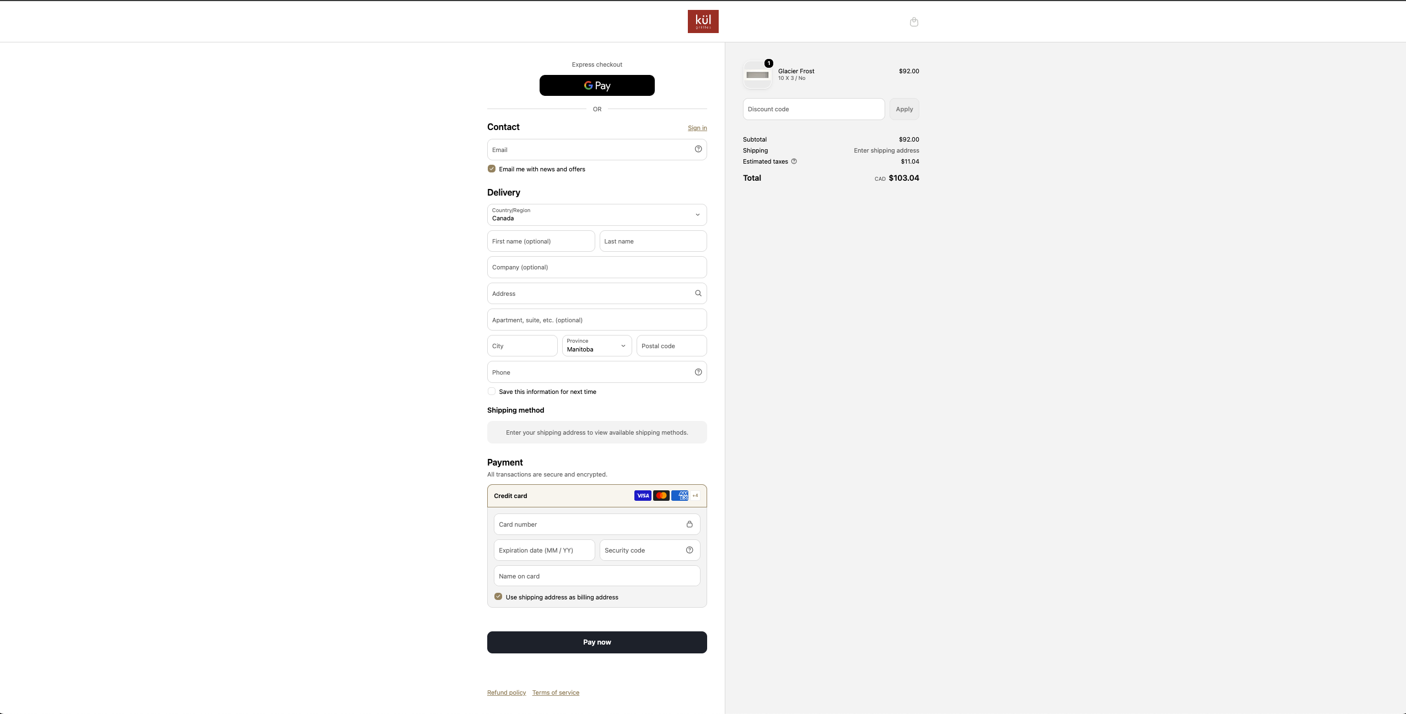The height and width of the screenshot is (714, 1406).
Task: Uncheck Email me with news and offers
Action: (492, 169)
